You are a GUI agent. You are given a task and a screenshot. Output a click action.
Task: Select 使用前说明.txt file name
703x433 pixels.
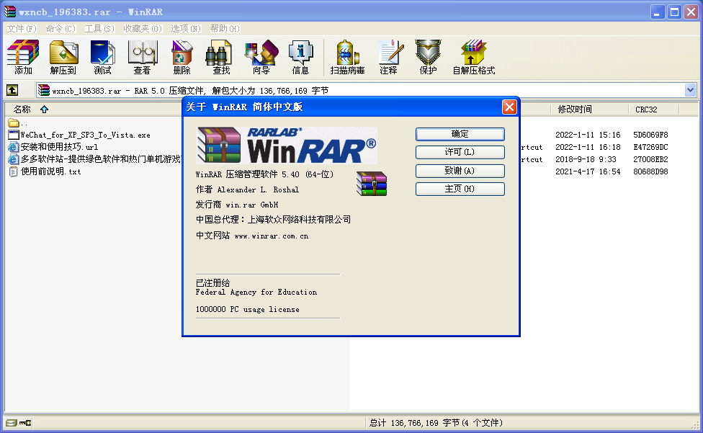(x=50, y=171)
